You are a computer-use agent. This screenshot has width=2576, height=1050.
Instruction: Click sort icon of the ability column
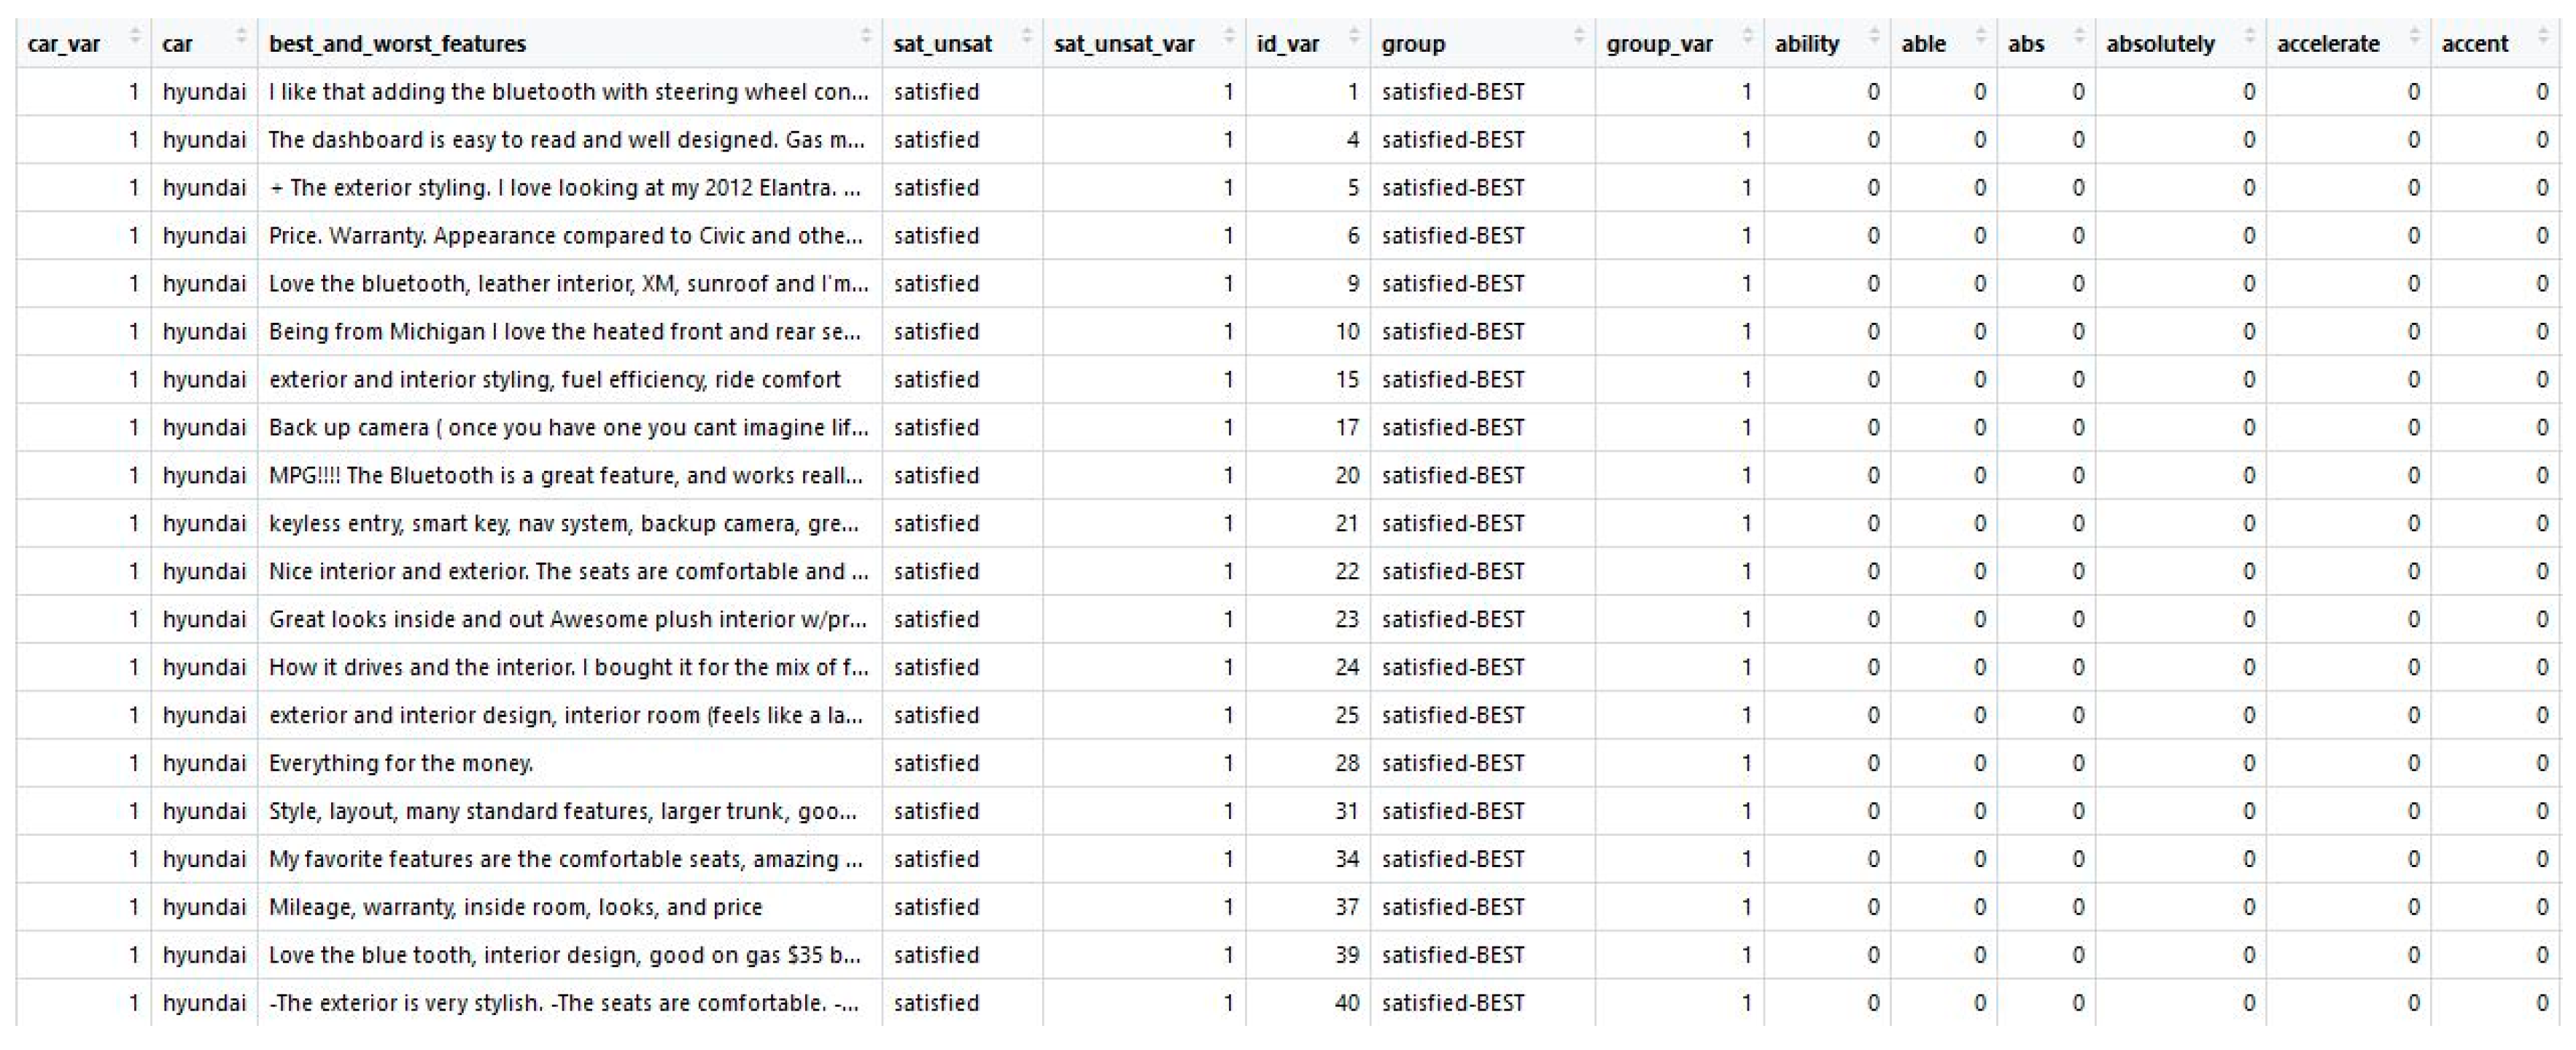(1873, 38)
